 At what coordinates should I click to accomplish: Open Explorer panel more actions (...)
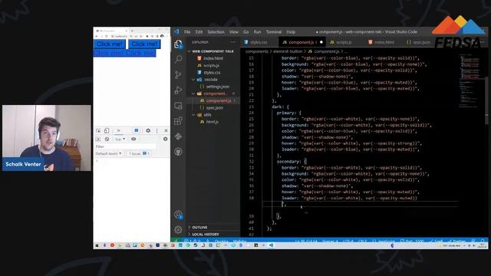[232, 42]
